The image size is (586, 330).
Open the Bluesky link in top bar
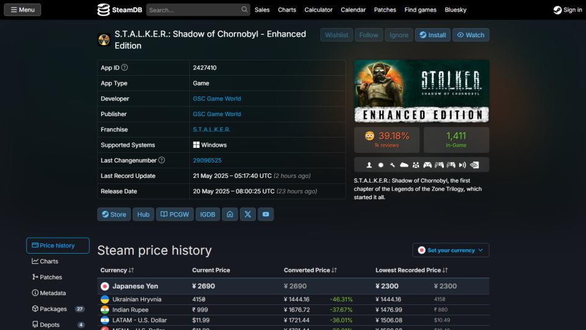click(455, 10)
